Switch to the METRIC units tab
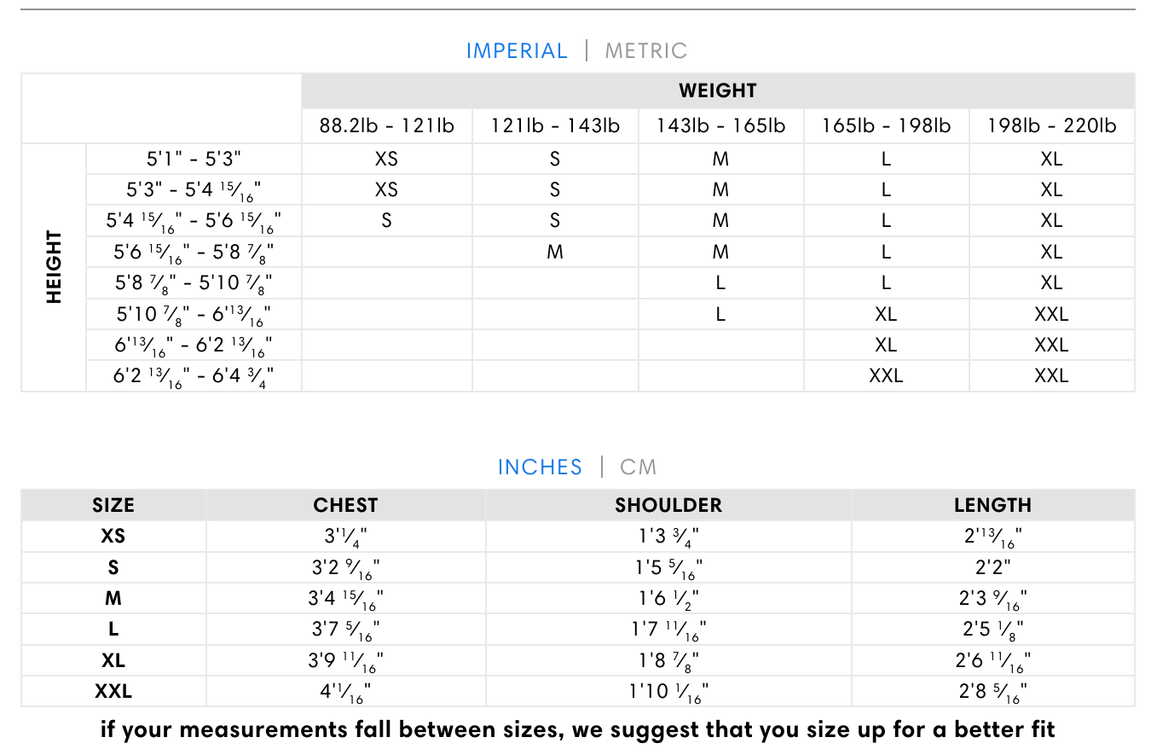1151x749 pixels. (645, 51)
